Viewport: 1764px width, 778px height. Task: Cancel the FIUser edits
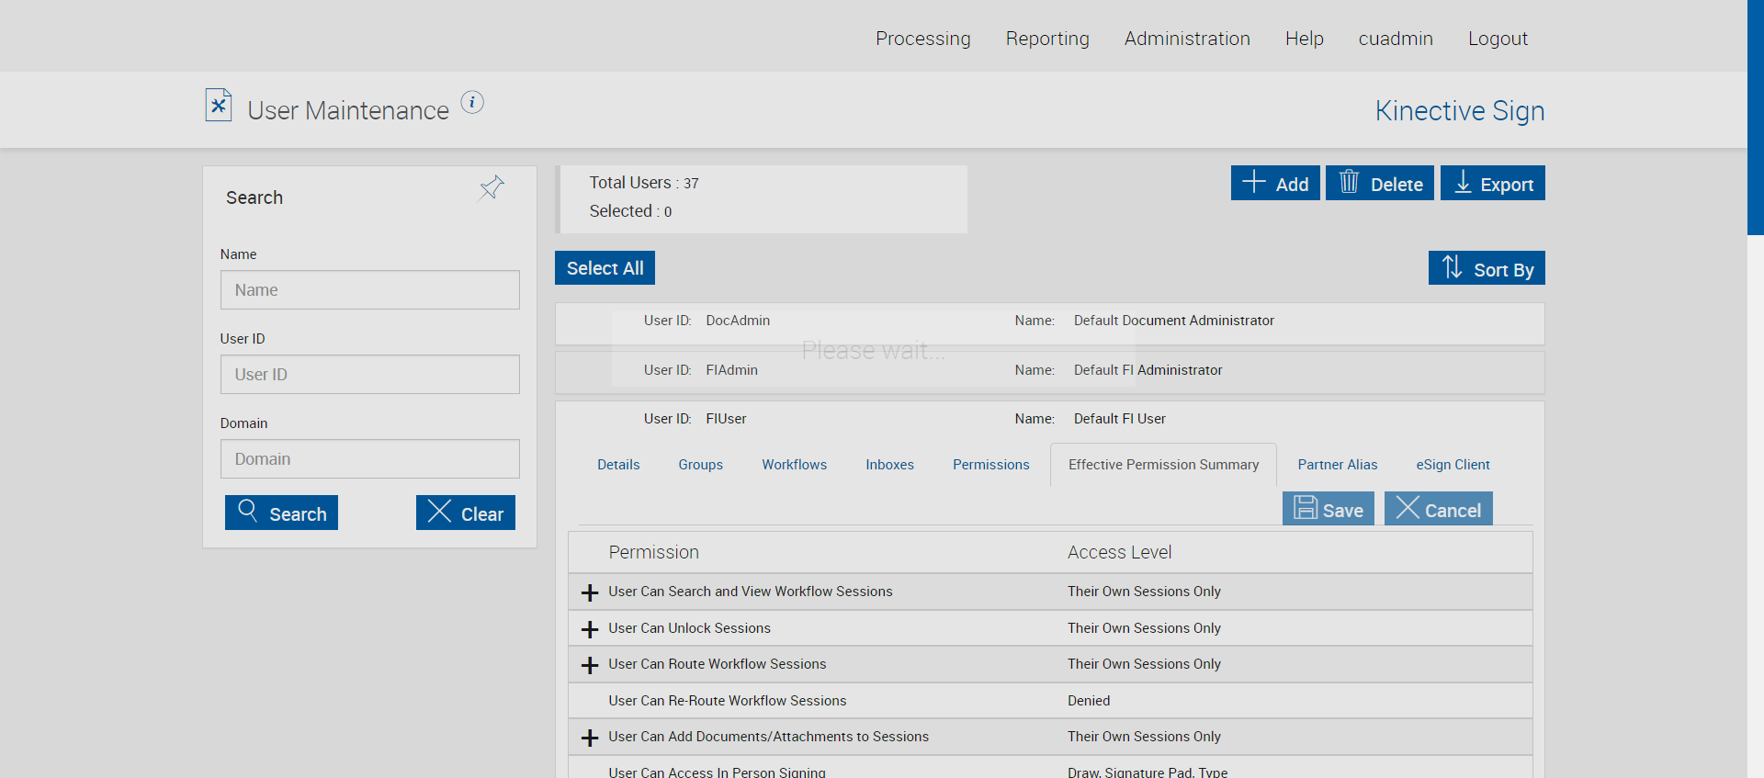(x=1439, y=509)
